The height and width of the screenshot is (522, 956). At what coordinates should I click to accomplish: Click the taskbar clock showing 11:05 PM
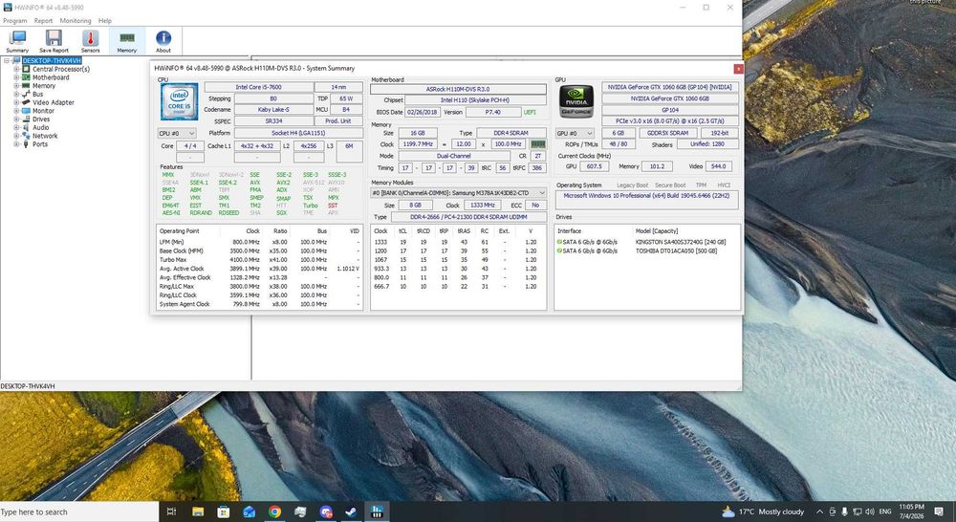click(911, 511)
